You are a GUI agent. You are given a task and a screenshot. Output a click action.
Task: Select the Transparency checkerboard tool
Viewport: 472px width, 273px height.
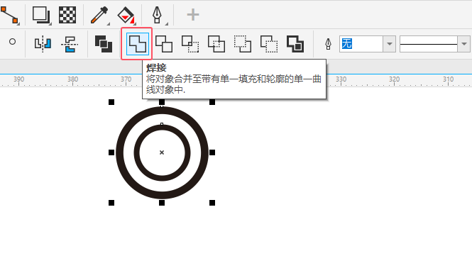pos(67,15)
